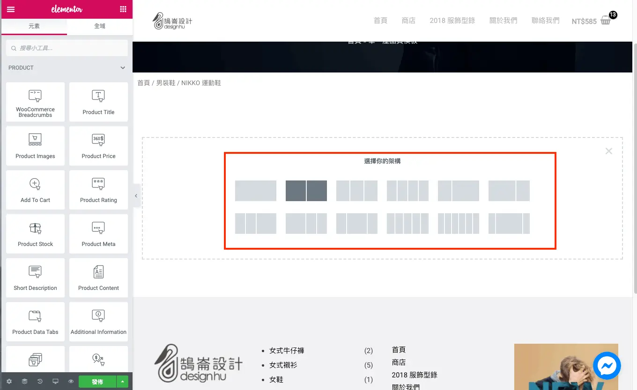Open the shopping cart basket icon
This screenshot has width=637, height=390.
(x=606, y=20)
